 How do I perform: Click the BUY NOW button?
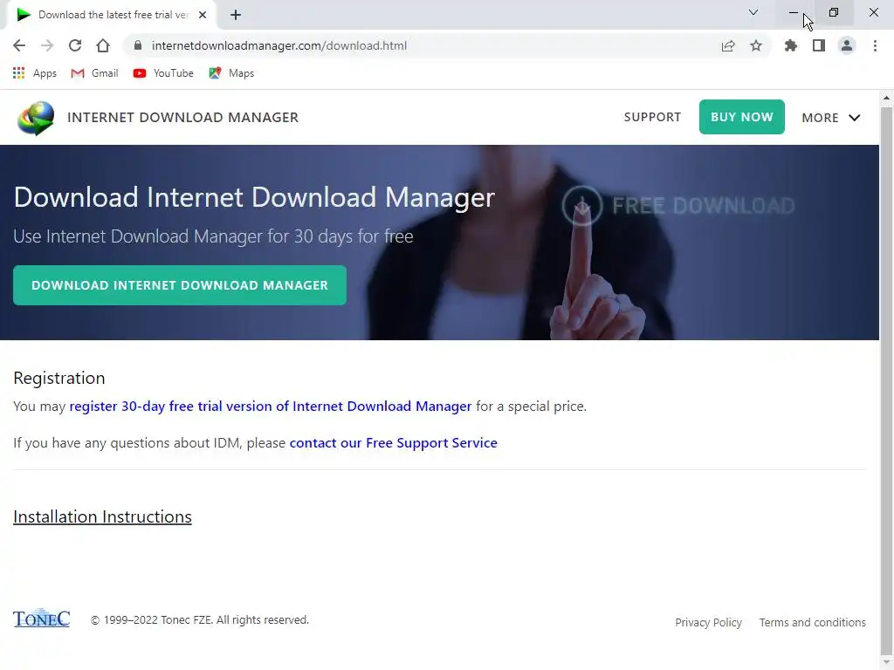pyautogui.click(x=742, y=117)
